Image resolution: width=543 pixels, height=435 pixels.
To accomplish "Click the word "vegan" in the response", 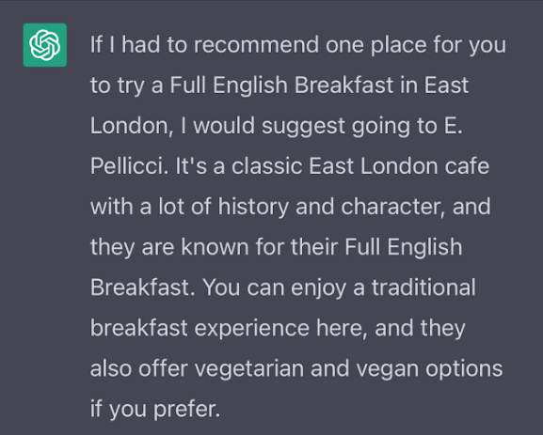I will pos(388,370).
